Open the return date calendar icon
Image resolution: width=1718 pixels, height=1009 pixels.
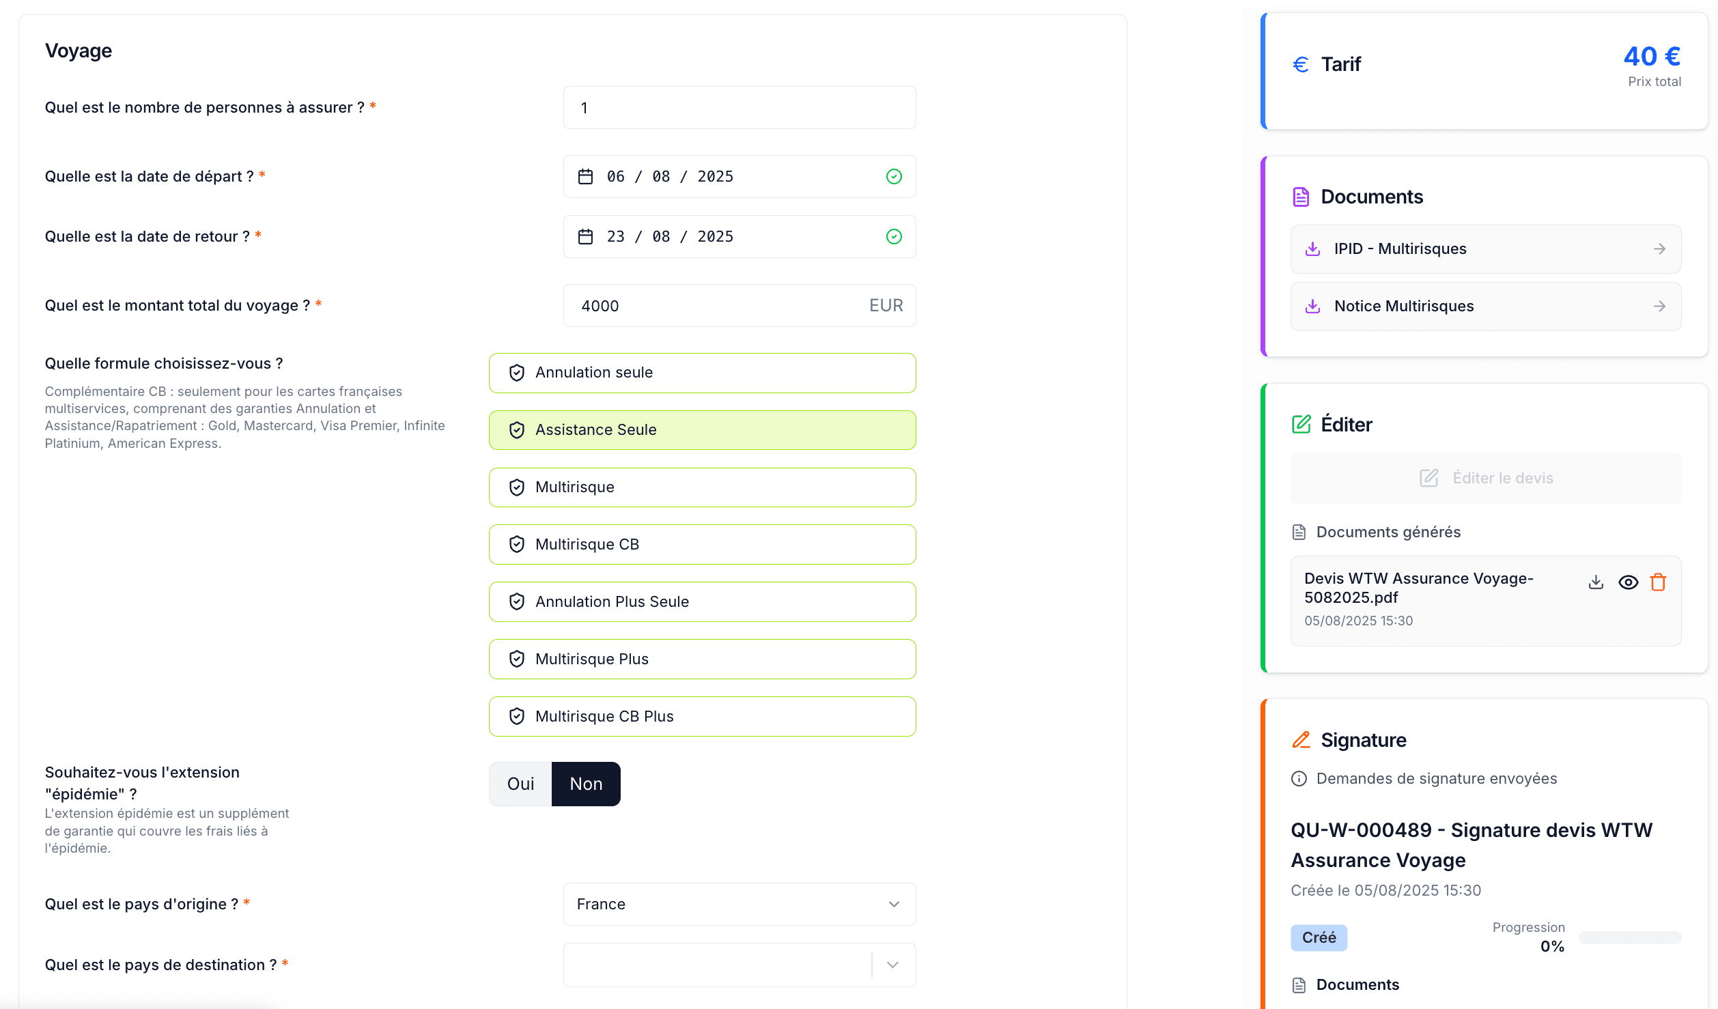pos(585,237)
